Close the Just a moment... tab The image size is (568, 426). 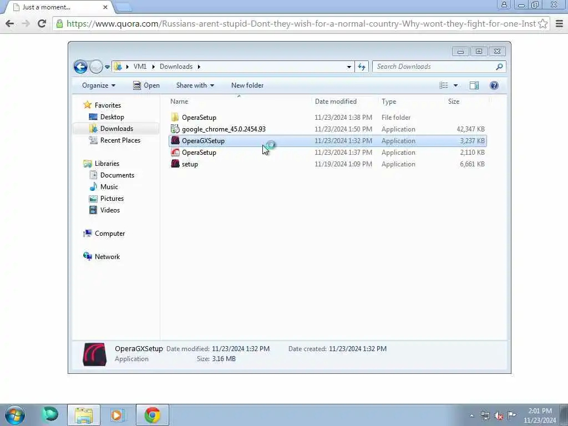coord(105,7)
